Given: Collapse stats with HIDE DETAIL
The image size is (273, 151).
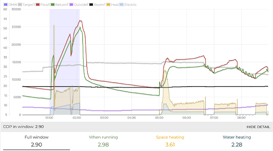Looking at the screenshot, I should (258, 127).
